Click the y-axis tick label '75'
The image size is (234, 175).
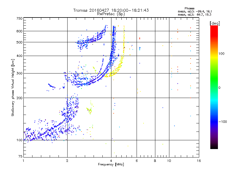pyautogui.click(x=20, y=156)
